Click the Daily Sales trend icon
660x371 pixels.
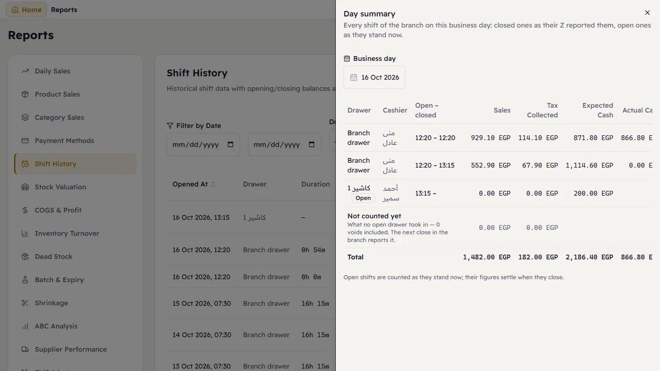coord(25,71)
